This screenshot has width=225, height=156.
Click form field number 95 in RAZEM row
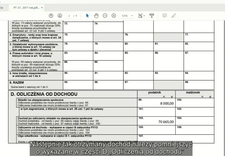(78, 85)
